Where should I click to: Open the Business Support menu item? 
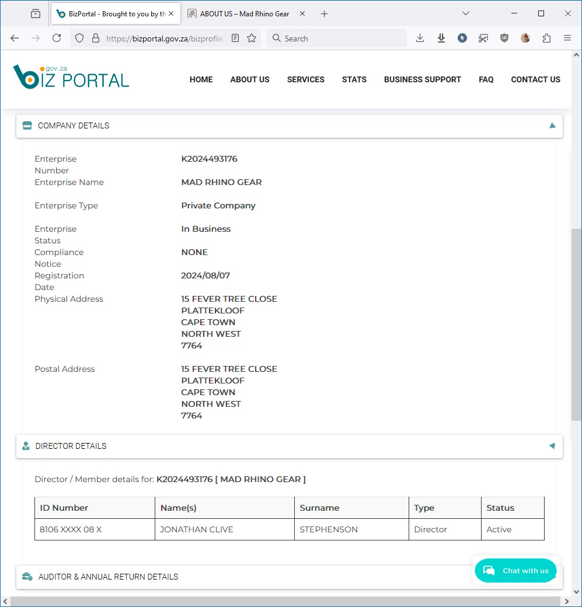422,79
